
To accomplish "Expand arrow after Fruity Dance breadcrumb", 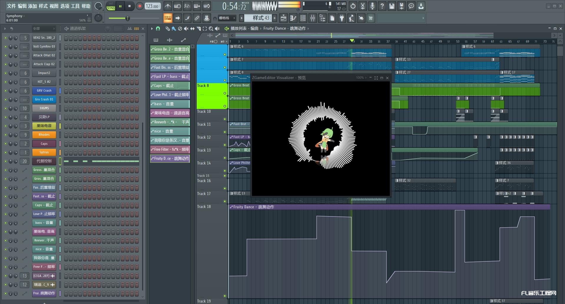I will pyautogui.click(x=308, y=28).
